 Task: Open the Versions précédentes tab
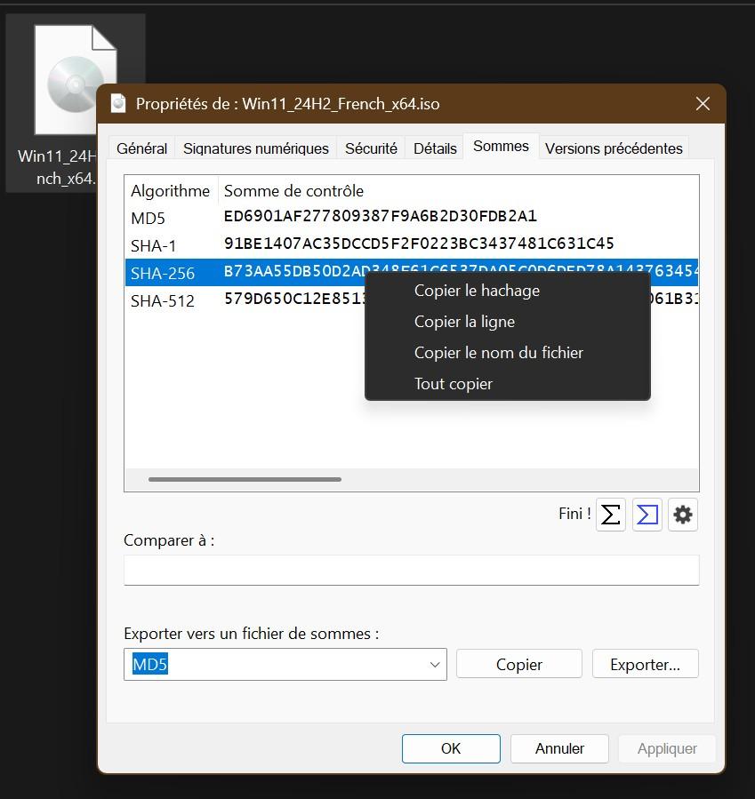pos(614,148)
